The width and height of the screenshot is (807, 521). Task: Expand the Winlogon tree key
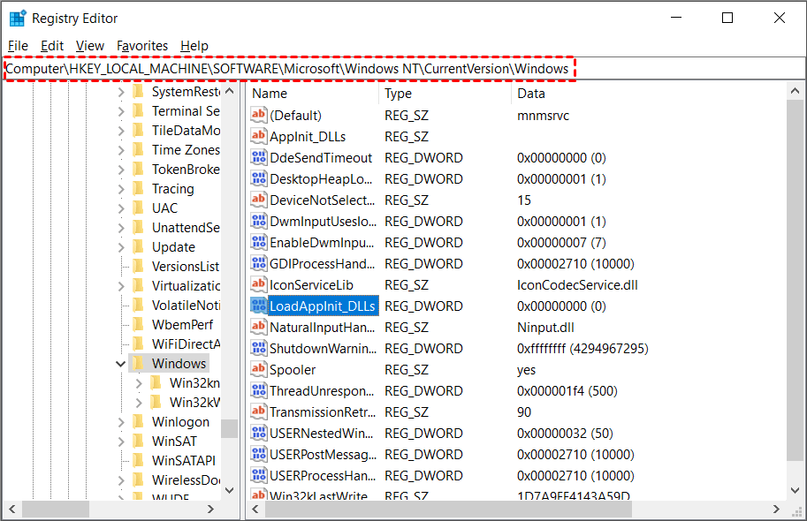[121, 422]
